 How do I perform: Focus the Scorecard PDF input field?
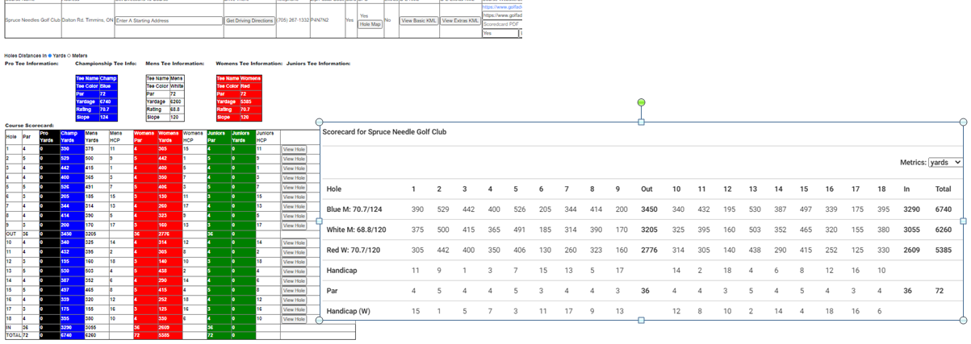(501, 25)
